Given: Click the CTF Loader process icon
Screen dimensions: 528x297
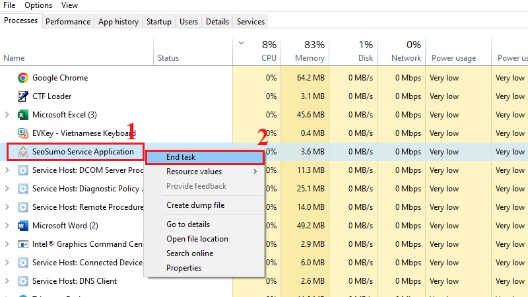Looking at the screenshot, I should coord(23,96).
